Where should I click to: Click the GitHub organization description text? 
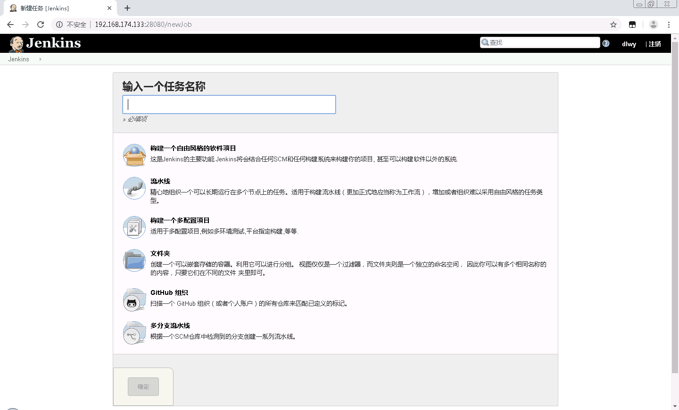(x=249, y=303)
